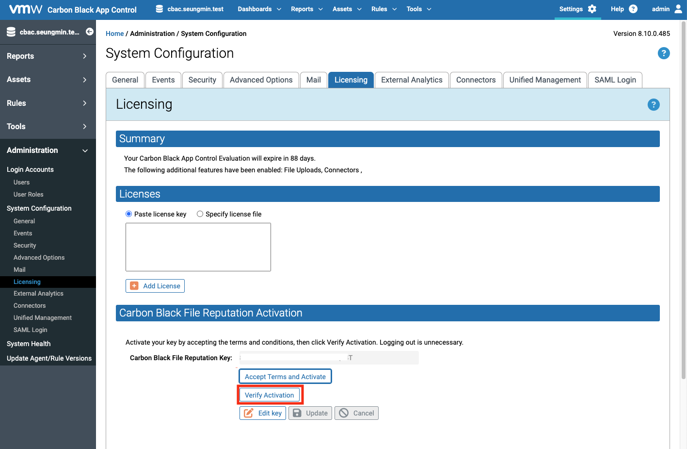Viewport: 687px width, 449px height.
Task: Click the Version 8.10.0.485 text
Action: [641, 33]
